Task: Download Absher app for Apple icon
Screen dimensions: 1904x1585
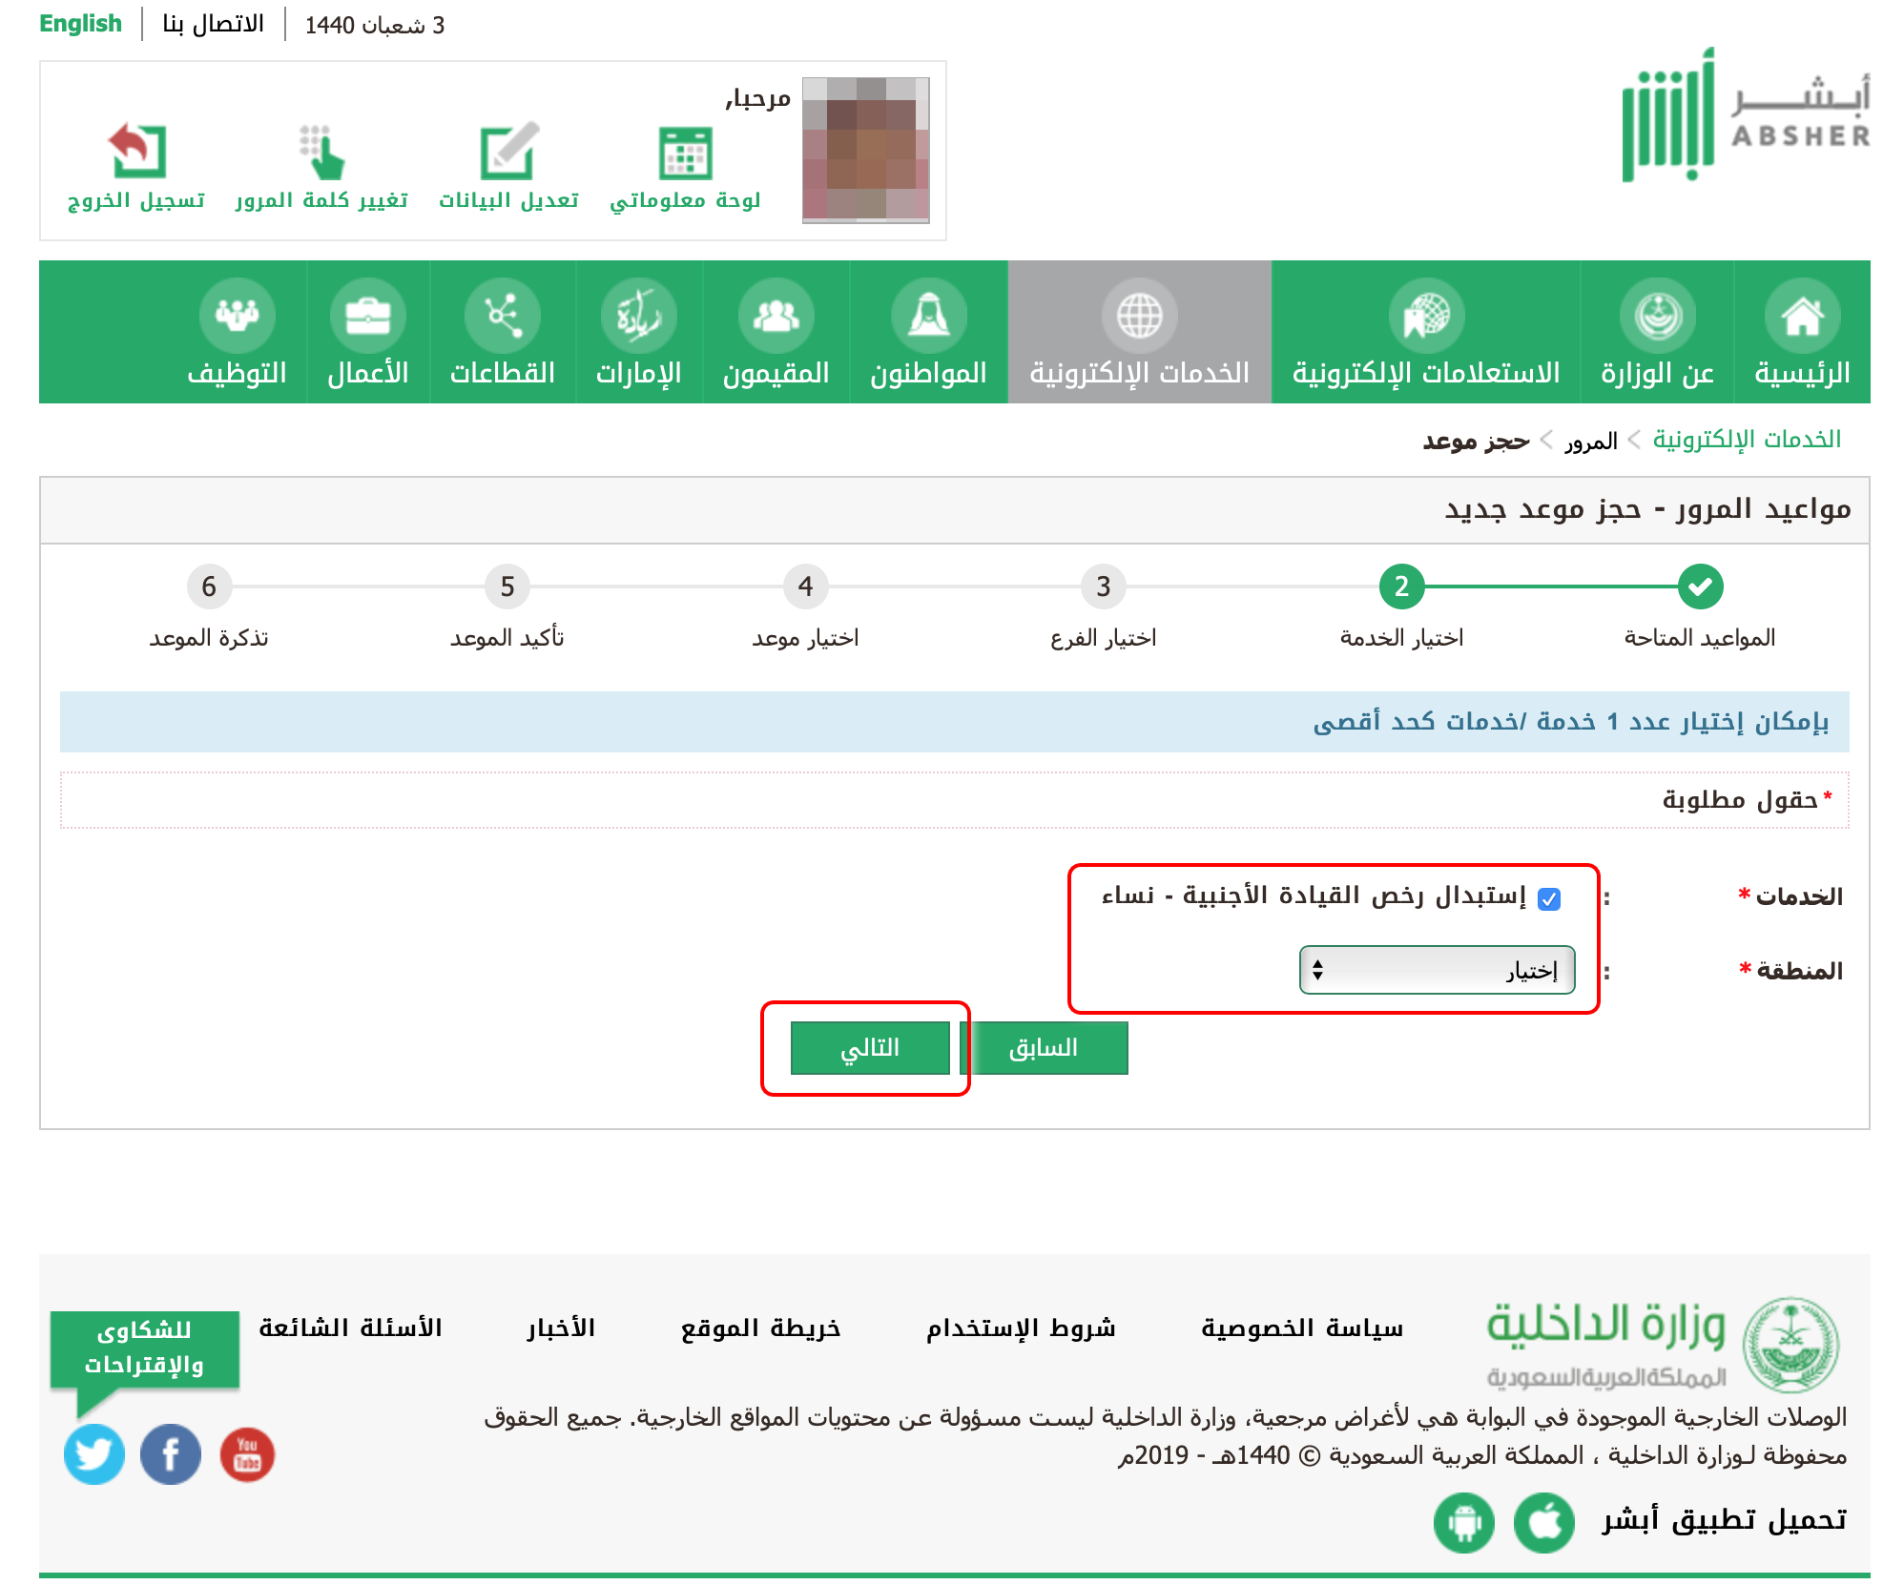Action: click(x=1543, y=1522)
